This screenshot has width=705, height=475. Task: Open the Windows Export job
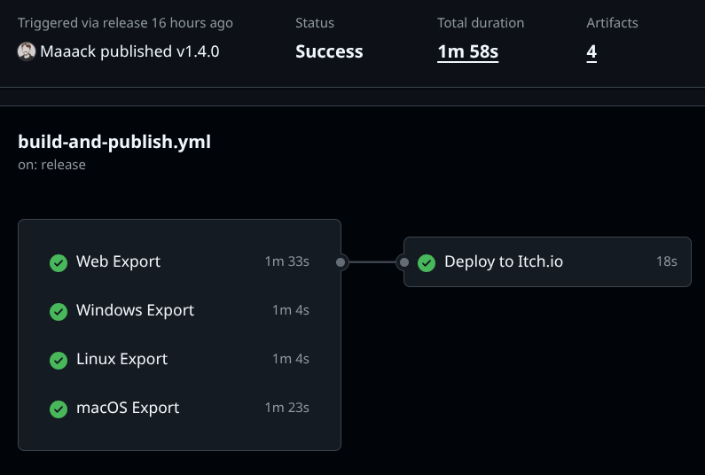click(x=135, y=310)
